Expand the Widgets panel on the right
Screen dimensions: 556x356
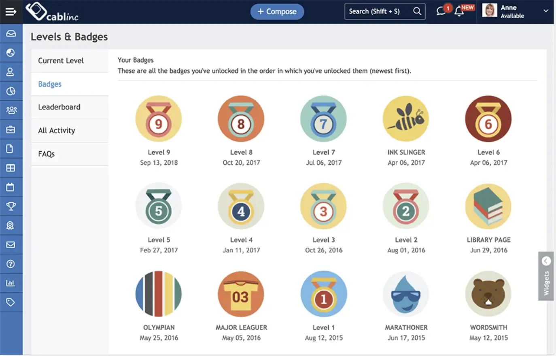click(x=546, y=275)
